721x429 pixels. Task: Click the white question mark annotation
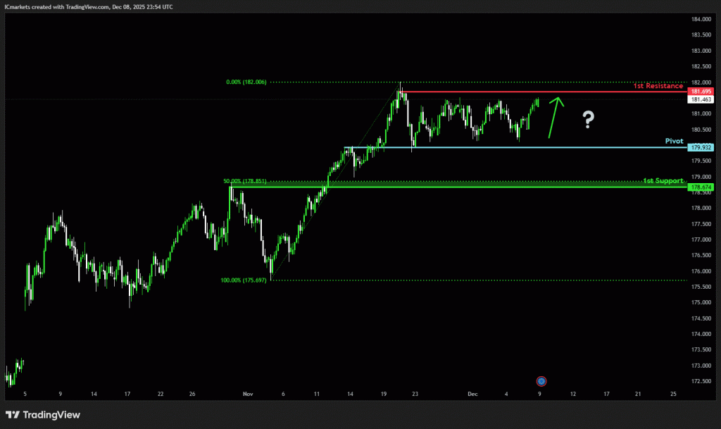(x=588, y=120)
